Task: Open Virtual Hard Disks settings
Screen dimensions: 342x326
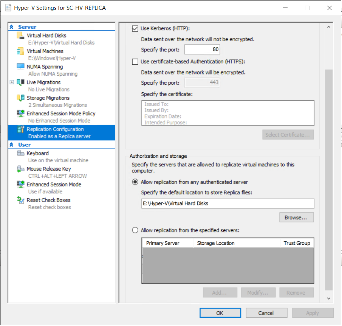Action: pyautogui.click(x=46, y=36)
